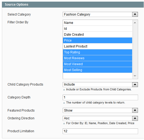Select Name in Filter Order By list
Screen dimensions: 144x140
[97, 23]
